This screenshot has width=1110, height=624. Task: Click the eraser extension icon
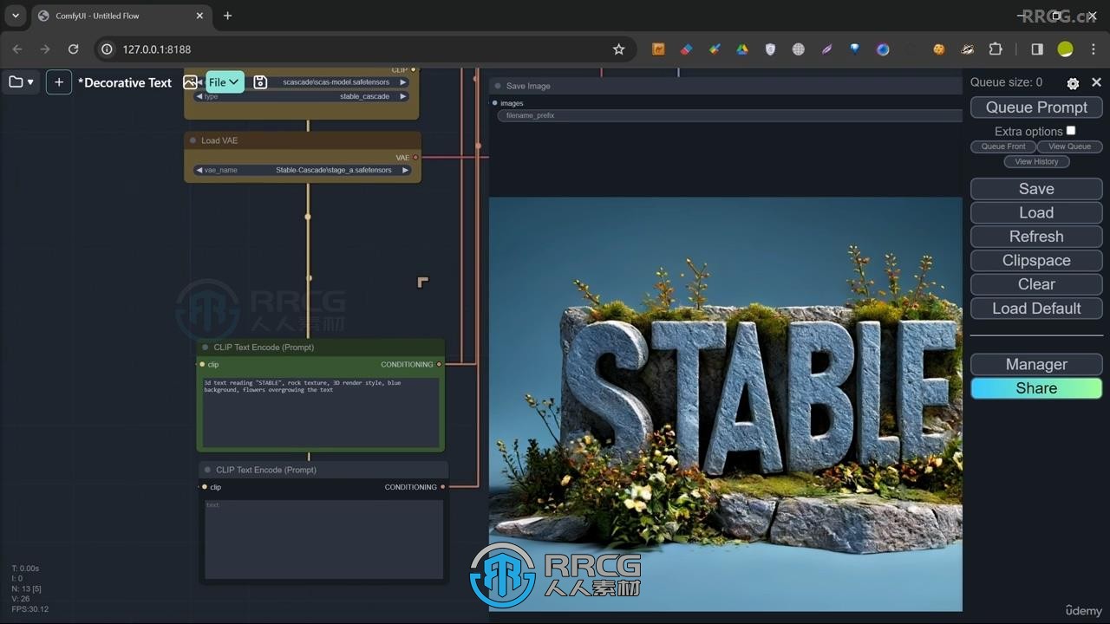[686, 49]
